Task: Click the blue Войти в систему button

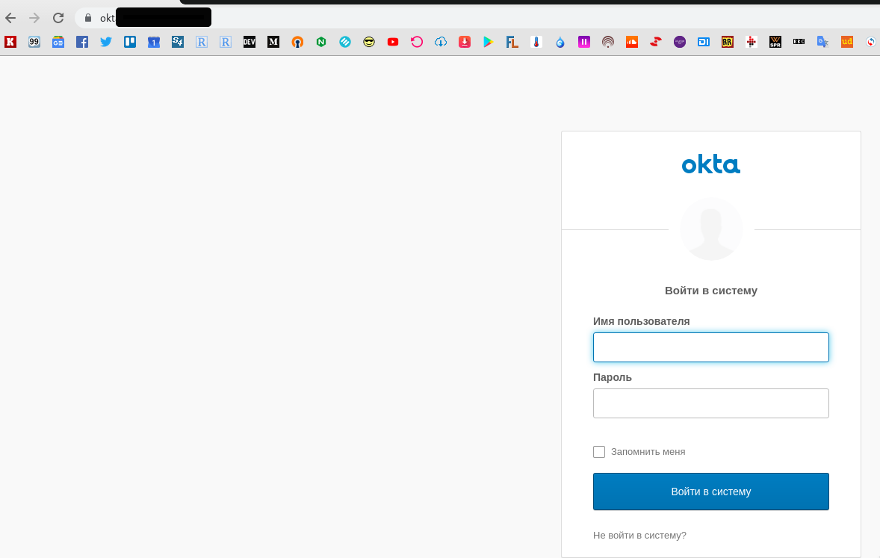Action: 711,492
